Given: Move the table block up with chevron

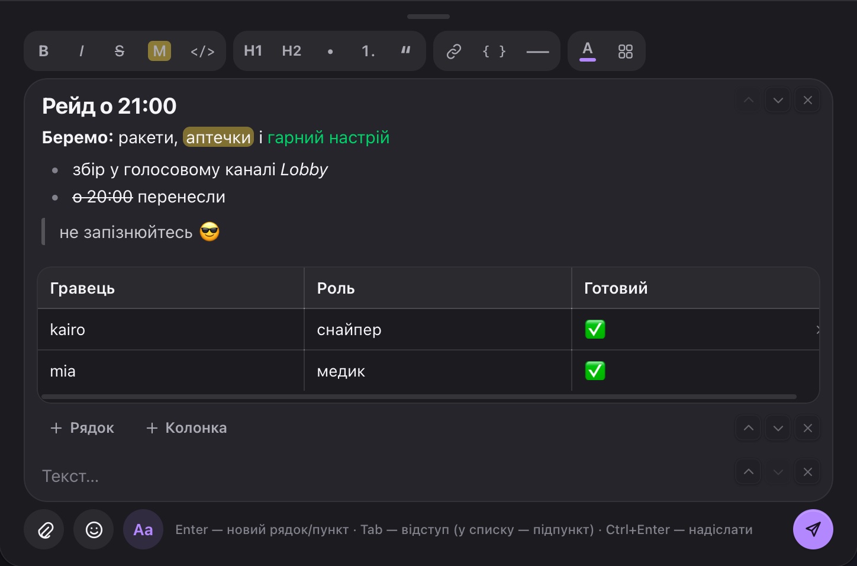Looking at the screenshot, I should (749, 428).
